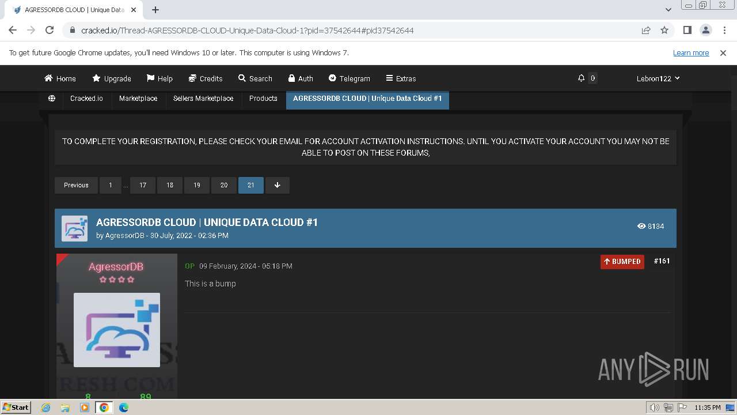
Task: Go to Cracked.io breadcrumb
Action: [86, 99]
